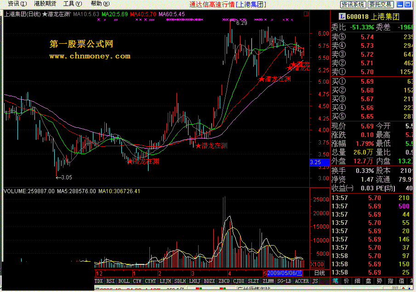Click the small red square icon atop chart

(306, 14)
